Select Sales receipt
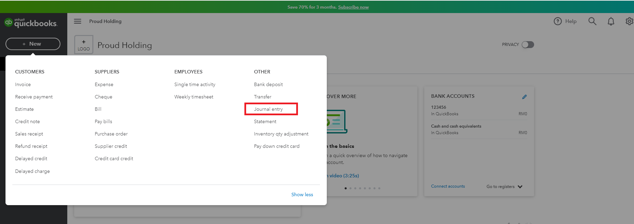Viewport: 634px width, 224px height. [x=29, y=134]
